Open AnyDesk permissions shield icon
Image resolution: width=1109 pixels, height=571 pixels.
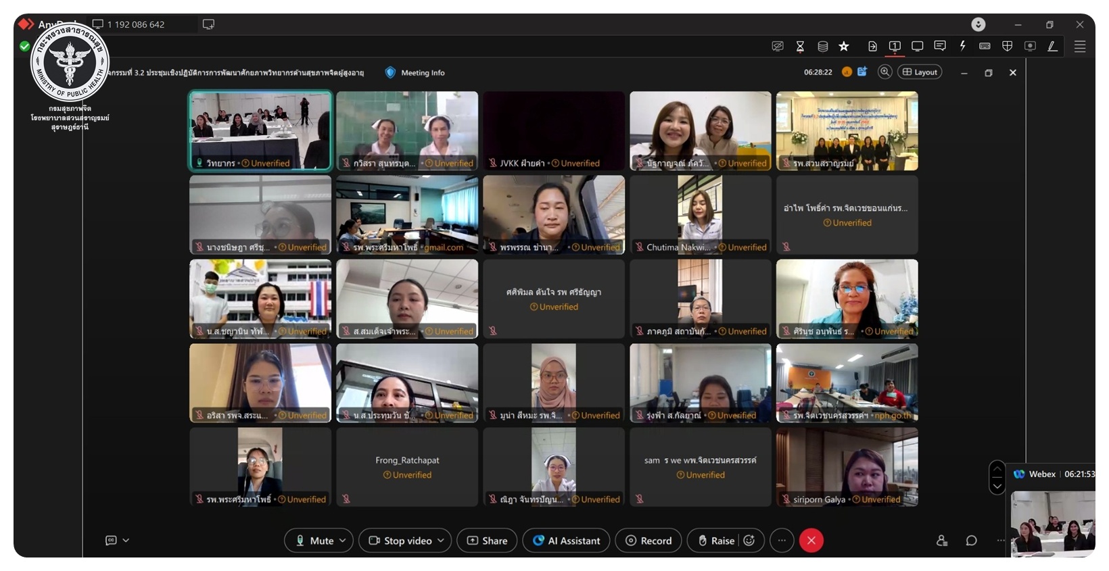1007,46
